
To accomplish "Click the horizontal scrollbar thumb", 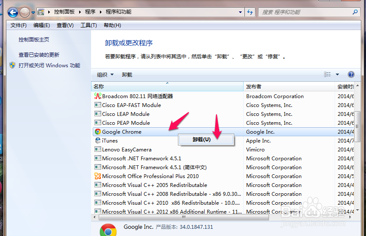I will (x=184, y=217).
